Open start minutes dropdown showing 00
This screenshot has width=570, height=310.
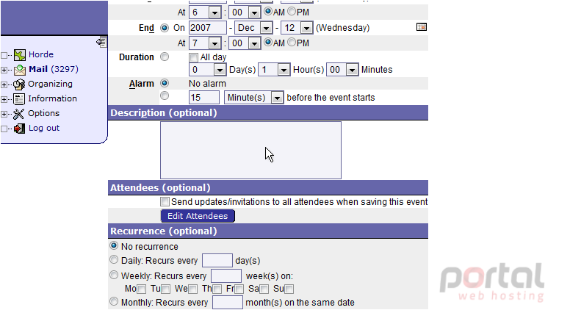pyautogui.click(x=245, y=12)
